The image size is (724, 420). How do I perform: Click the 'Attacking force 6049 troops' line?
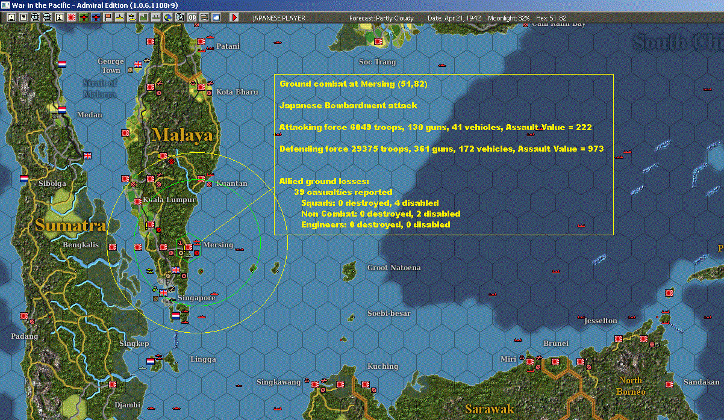pyautogui.click(x=435, y=127)
